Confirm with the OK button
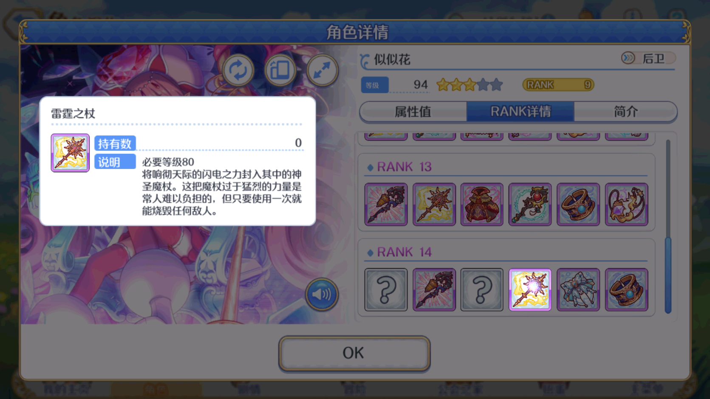The height and width of the screenshot is (399, 710). [x=354, y=353]
